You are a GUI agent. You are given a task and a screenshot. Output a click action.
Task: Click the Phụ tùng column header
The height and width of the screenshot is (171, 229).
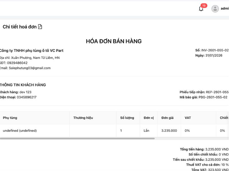point(10,118)
